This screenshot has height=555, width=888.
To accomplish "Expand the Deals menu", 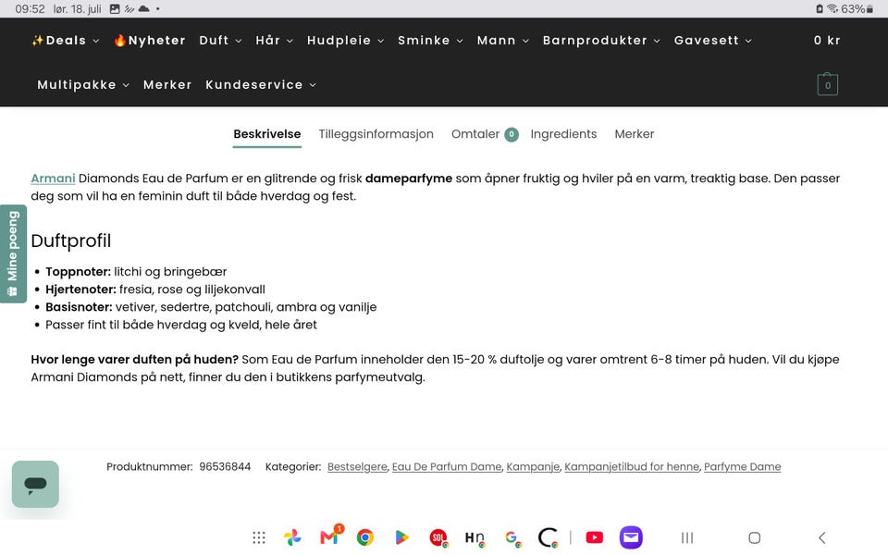I will click(66, 40).
